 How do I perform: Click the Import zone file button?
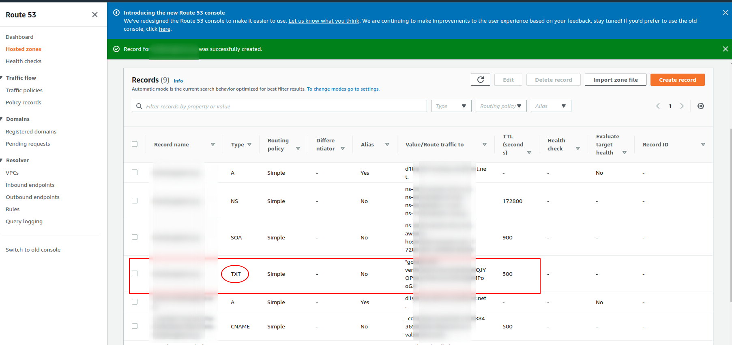click(615, 80)
